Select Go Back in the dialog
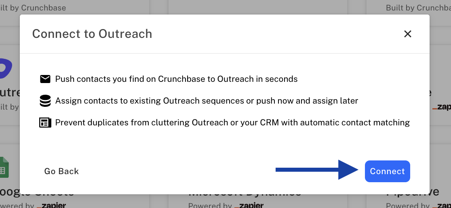 [x=61, y=171]
